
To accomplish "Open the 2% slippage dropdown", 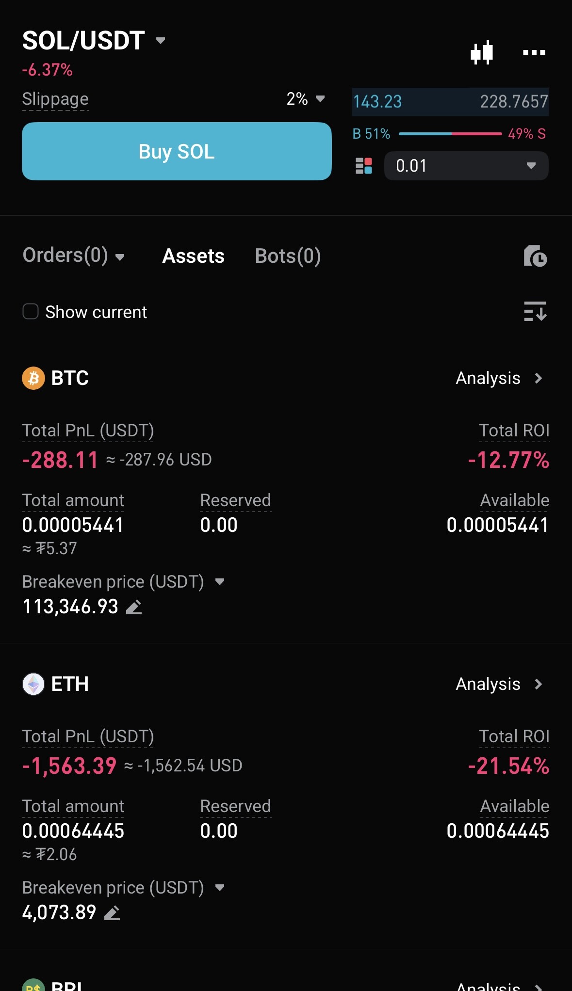I will (305, 99).
